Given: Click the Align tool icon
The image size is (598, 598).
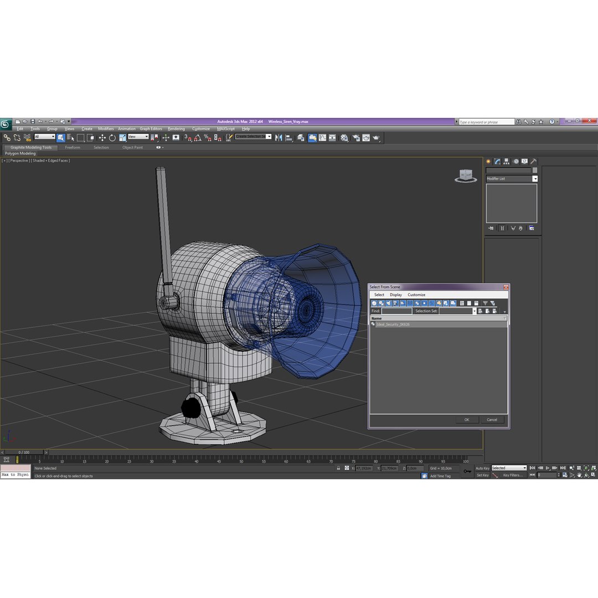Looking at the screenshot, I should (288, 138).
